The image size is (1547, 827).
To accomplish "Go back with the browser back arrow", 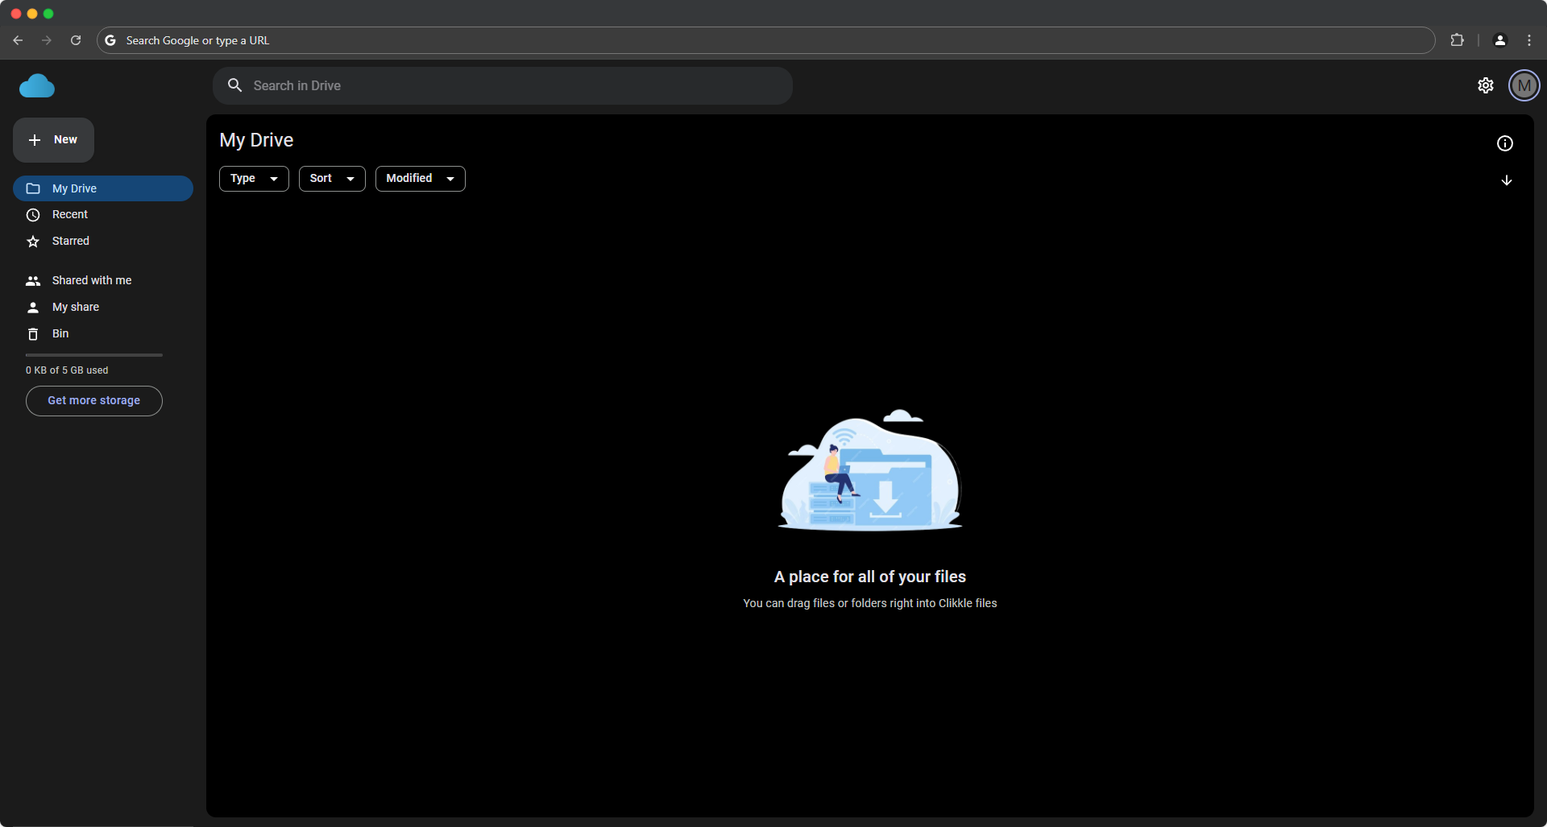I will (18, 40).
